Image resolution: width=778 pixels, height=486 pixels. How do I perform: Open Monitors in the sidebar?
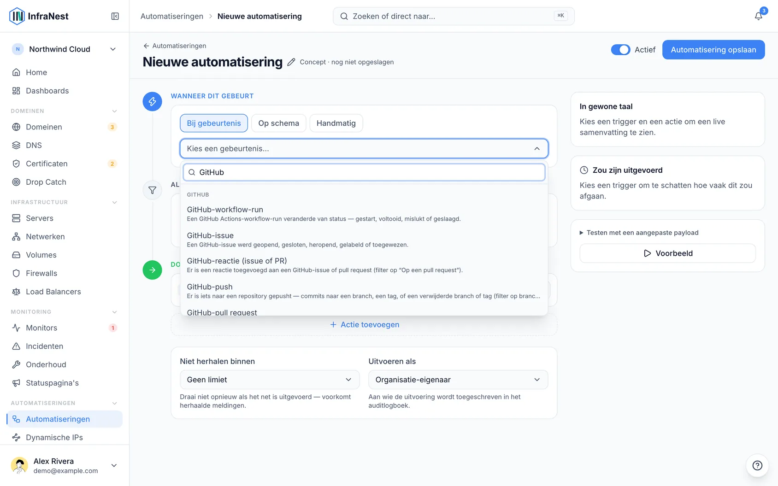point(65,328)
